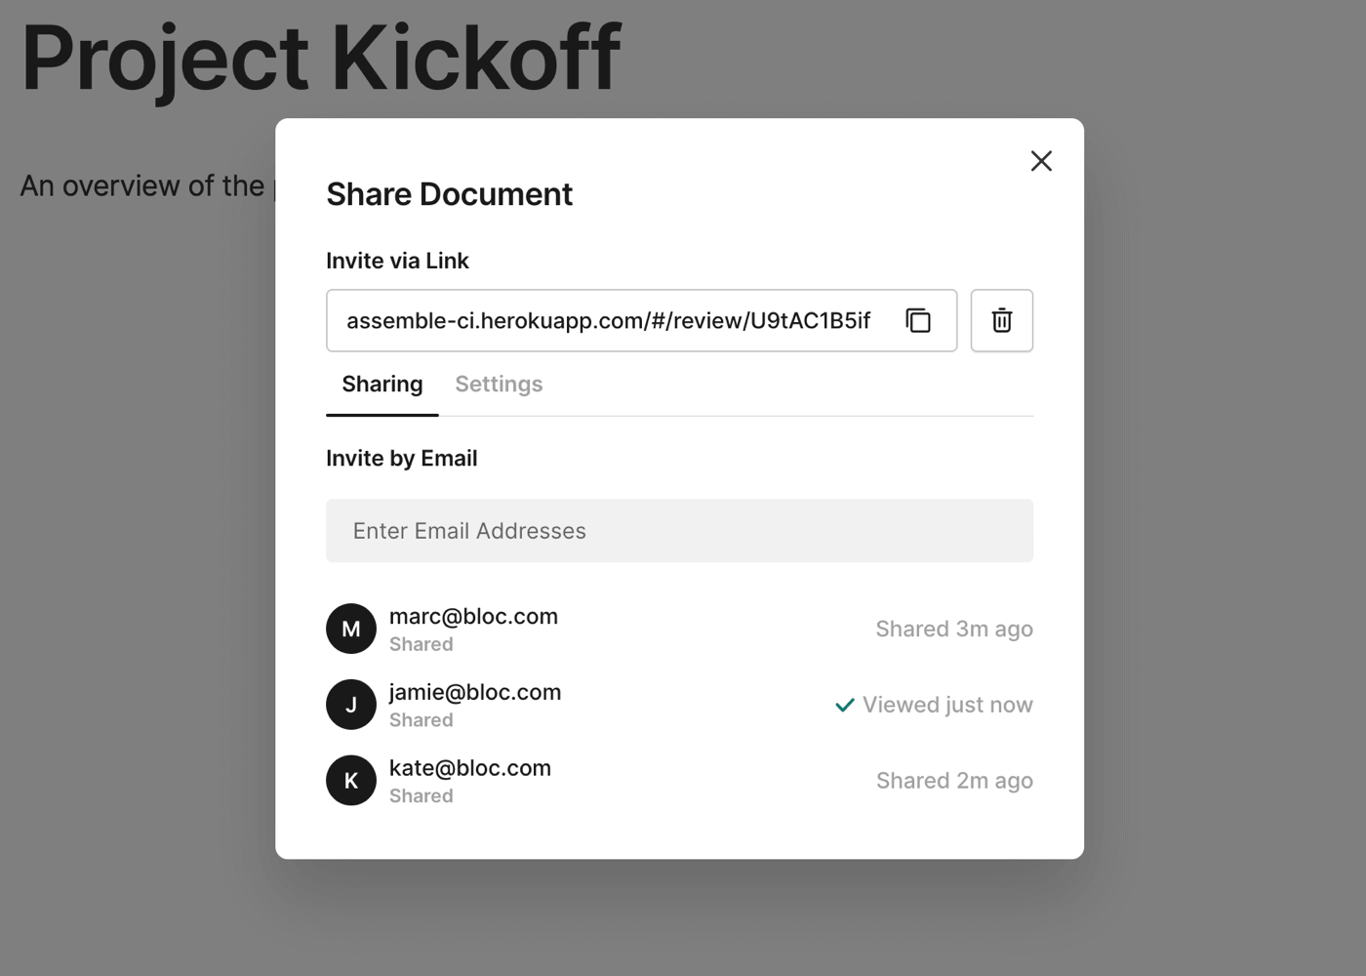The width and height of the screenshot is (1366, 976).
Task: Select marc@bloc.com in the shared list
Action: point(473,617)
